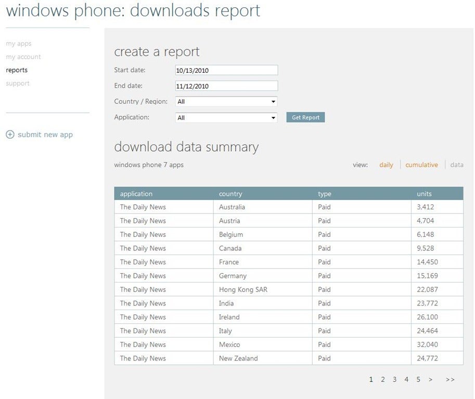Open the Country / Region dropdown

pos(226,102)
